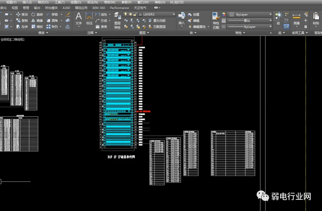Expand the 组 panel
322x211 pixels.
(281, 33)
